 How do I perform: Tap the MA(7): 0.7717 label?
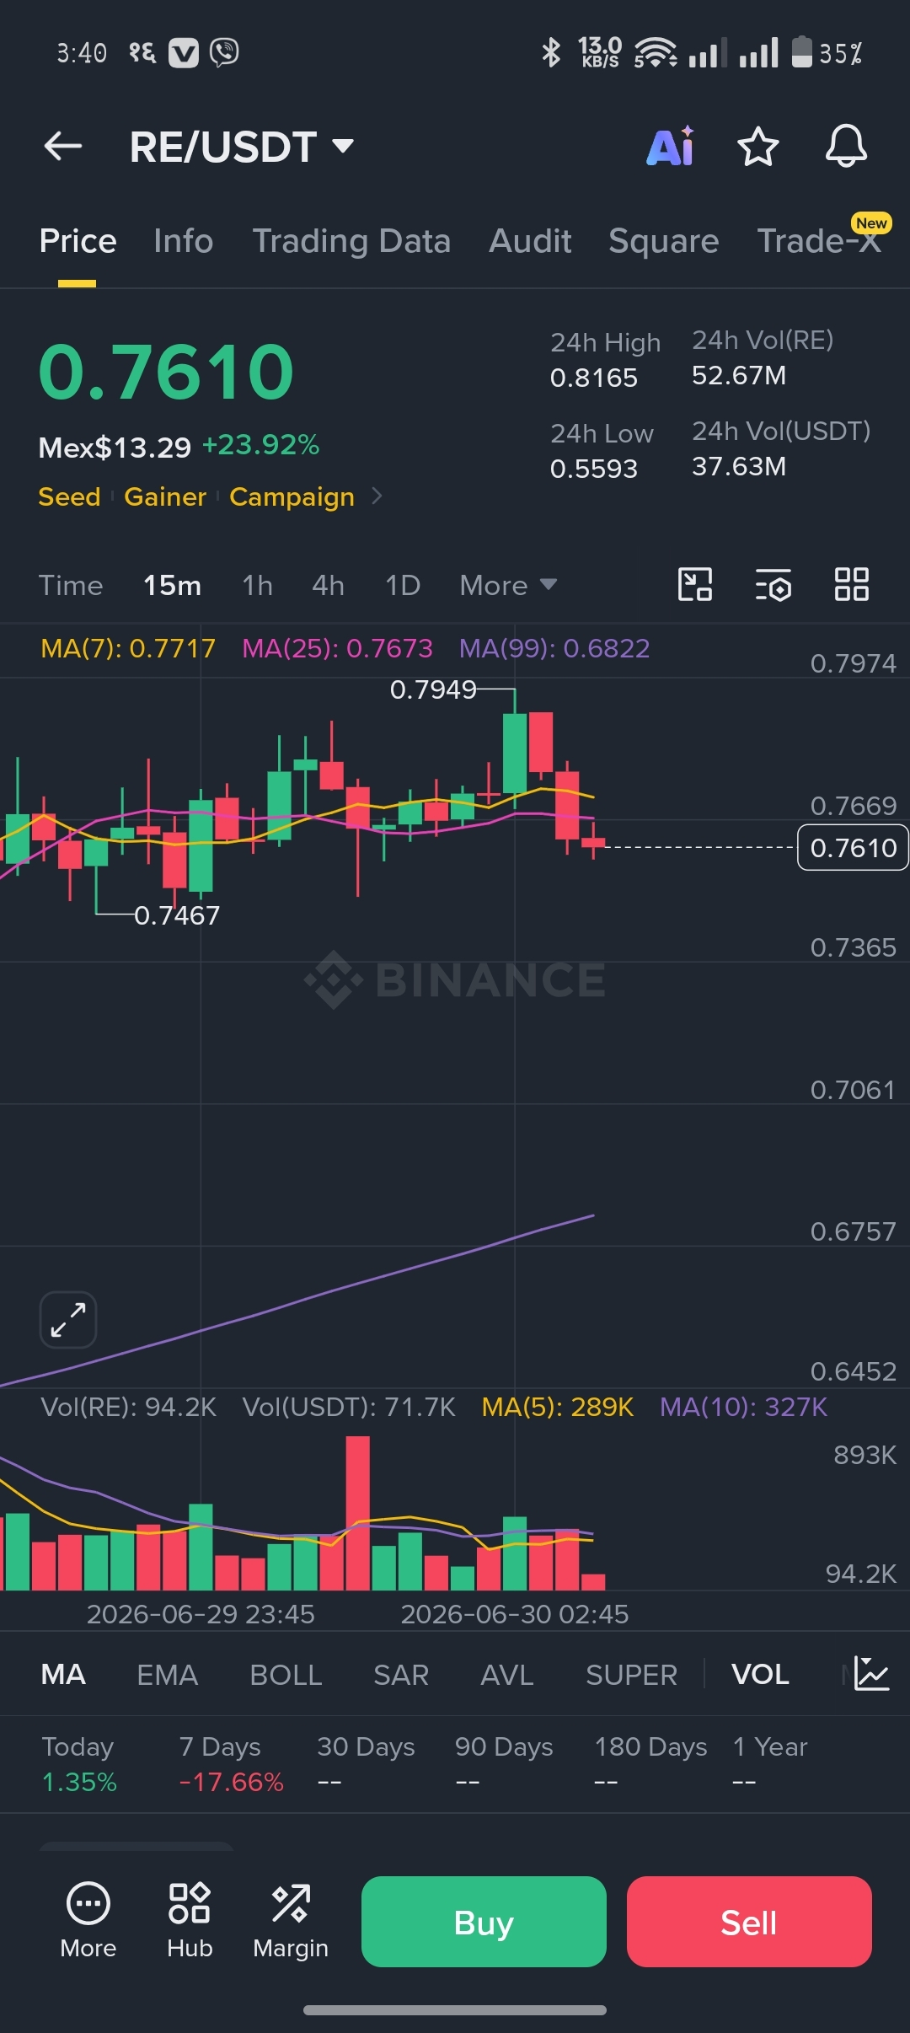tap(128, 648)
